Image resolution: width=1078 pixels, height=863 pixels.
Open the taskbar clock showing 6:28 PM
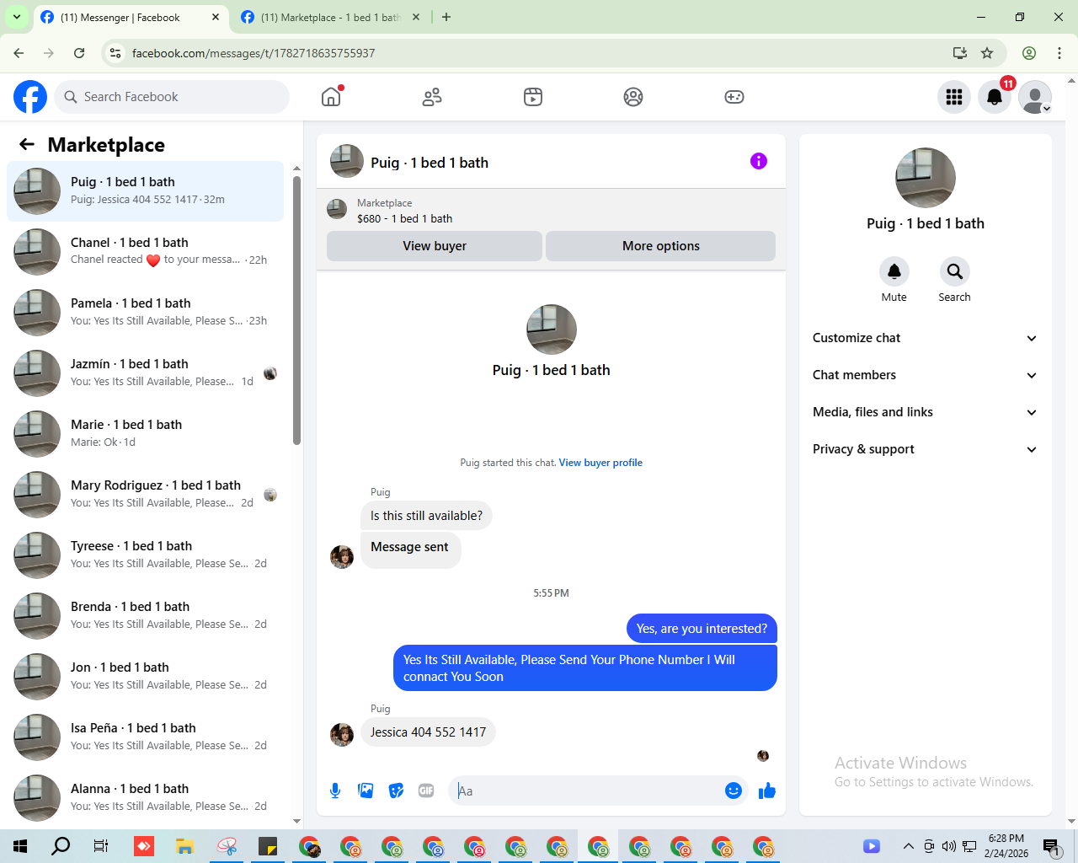[1006, 846]
